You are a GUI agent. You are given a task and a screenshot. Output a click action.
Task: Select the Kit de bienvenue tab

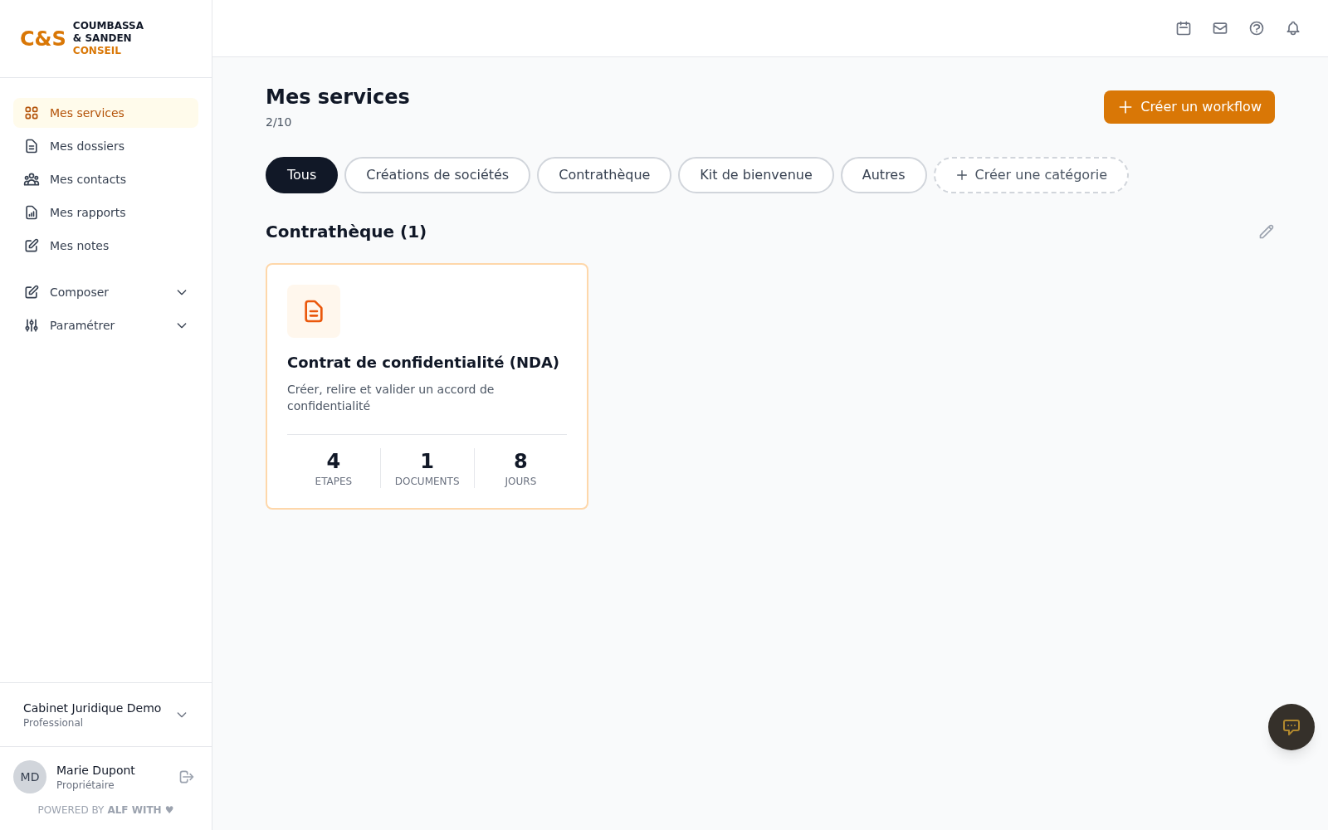coord(756,175)
